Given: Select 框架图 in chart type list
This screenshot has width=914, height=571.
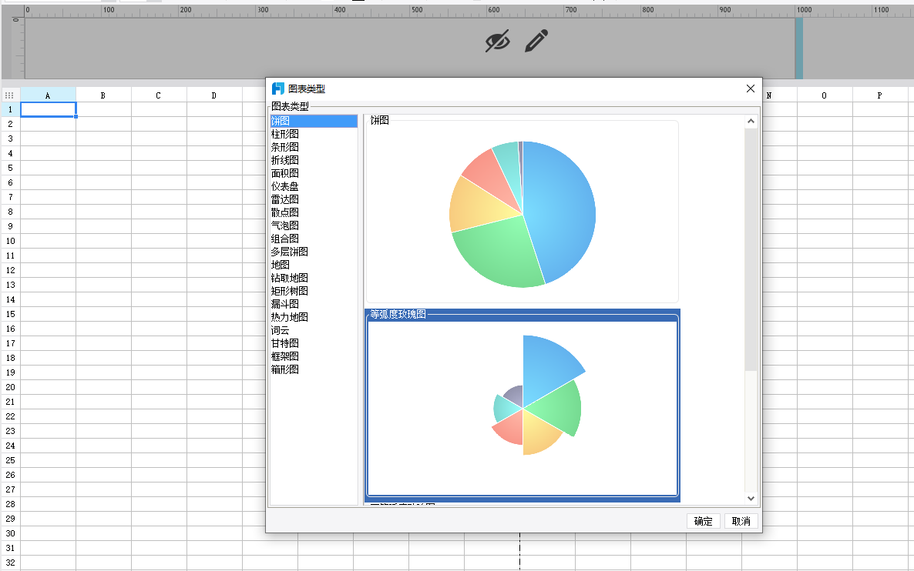Looking at the screenshot, I should [x=314, y=357].
